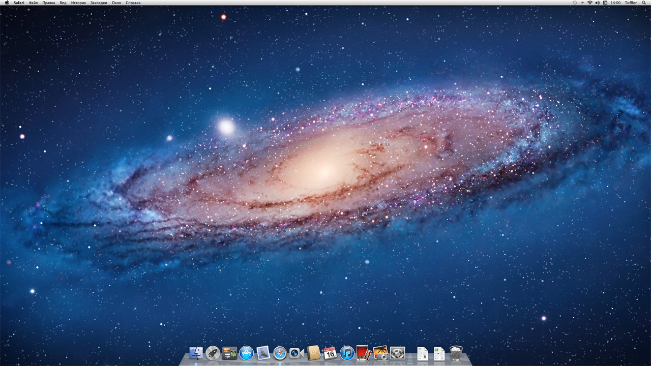Click the Safari compass in dock
The image size is (651, 366).
[280, 353]
